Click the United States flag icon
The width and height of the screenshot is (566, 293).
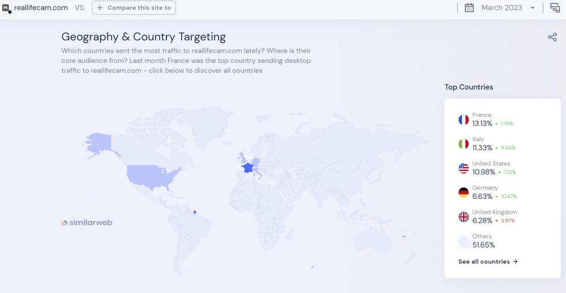click(464, 168)
